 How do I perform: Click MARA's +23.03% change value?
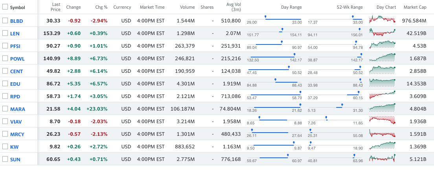pyautogui.click(x=97, y=109)
